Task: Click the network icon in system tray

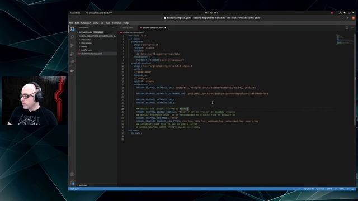Action: click(x=340, y=13)
